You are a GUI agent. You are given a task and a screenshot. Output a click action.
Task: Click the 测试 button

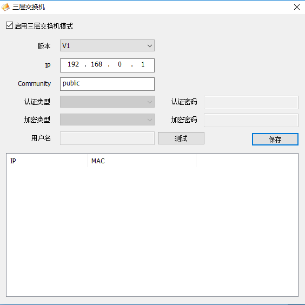tap(181, 138)
